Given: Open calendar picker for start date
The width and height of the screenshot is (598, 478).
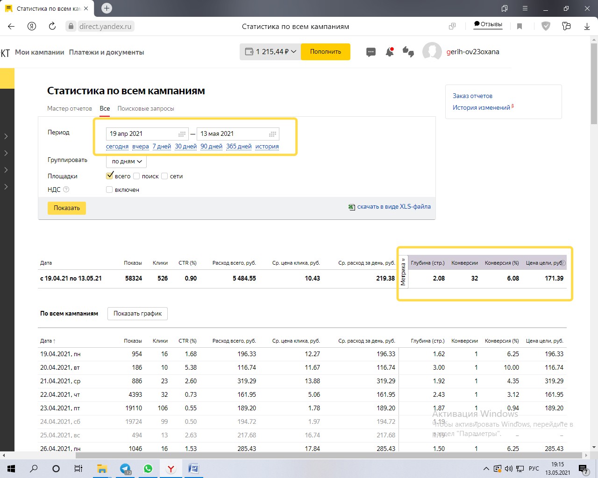Looking at the screenshot, I should (x=182, y=134).
